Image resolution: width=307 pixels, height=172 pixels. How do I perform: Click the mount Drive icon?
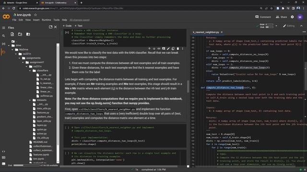click(28, 34)
